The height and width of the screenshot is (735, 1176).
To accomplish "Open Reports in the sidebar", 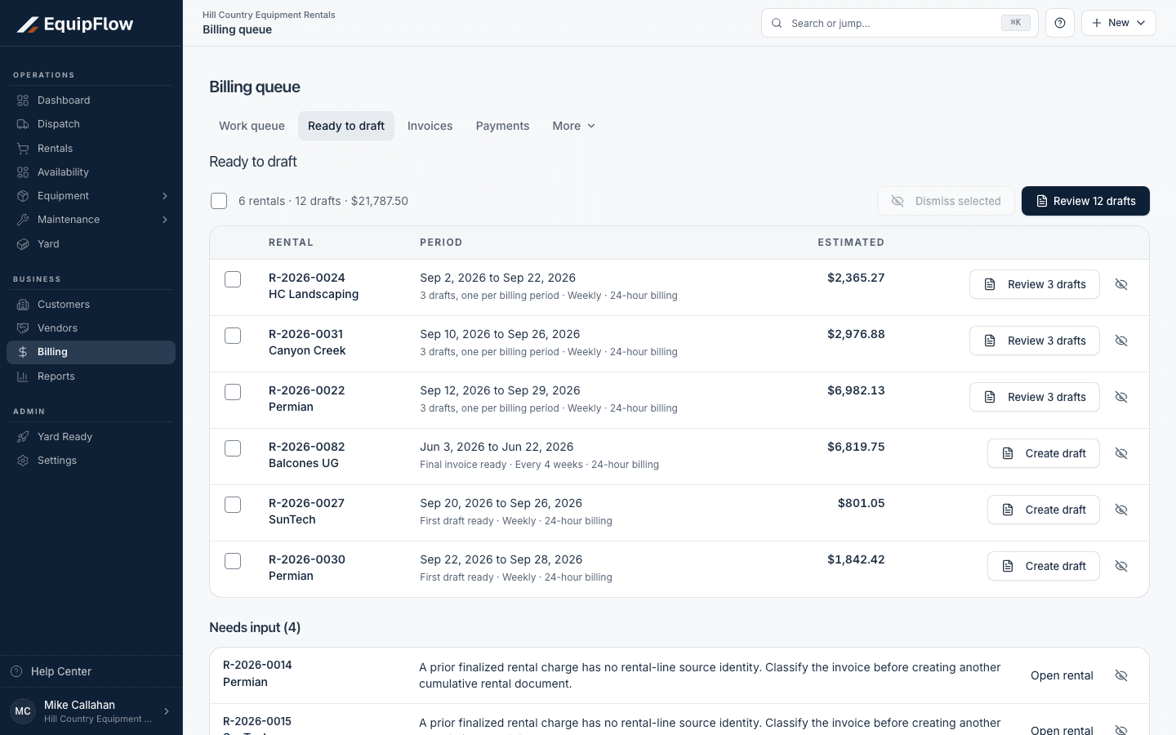I will coord(91,376).
